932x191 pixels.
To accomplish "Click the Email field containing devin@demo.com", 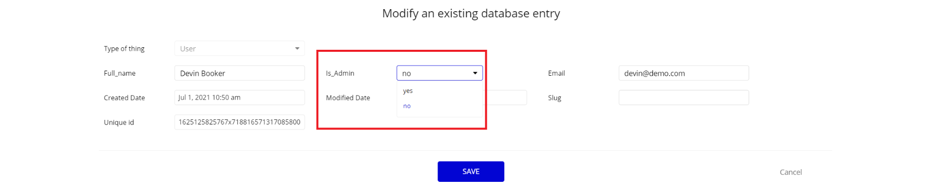I will click(x=683, y=73).
